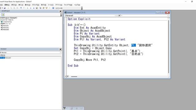Click the 'Sub コピー()' line

pyautogui.click(x=77, y=25)
